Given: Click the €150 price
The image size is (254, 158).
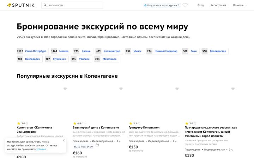Looking at the screenshot, I should [133, 147].
